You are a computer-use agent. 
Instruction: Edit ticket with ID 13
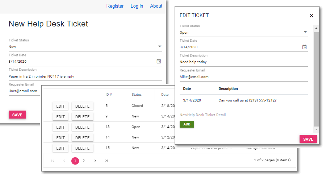pyautogui.click(x=60, y=127)
